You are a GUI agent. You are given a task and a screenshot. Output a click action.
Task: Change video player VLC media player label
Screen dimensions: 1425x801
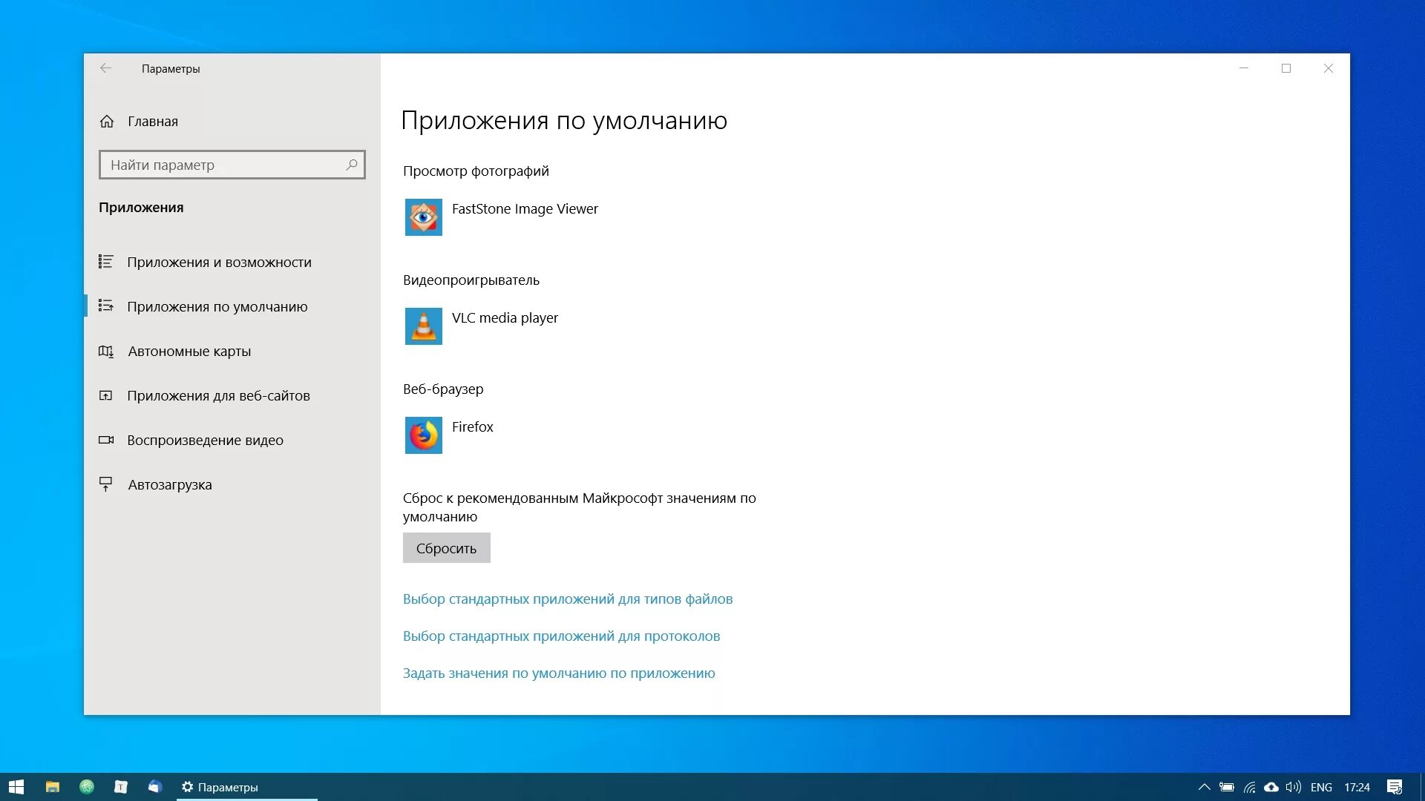[x=505, y=318]
